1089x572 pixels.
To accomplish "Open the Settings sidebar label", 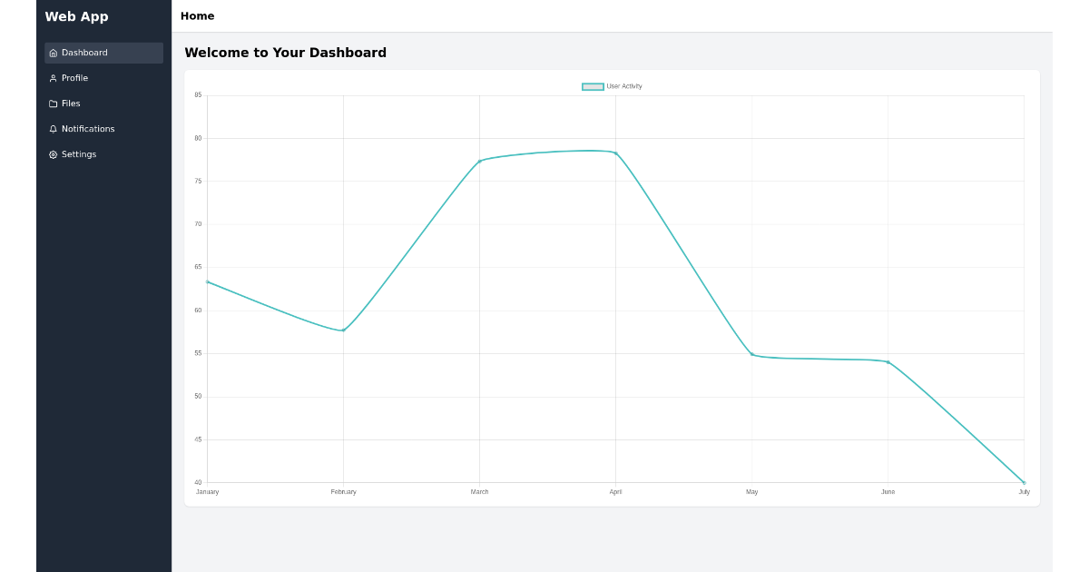I will coord(79,154).
